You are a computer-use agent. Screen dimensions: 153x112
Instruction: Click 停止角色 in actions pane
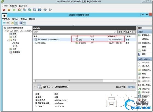[146, 66]
